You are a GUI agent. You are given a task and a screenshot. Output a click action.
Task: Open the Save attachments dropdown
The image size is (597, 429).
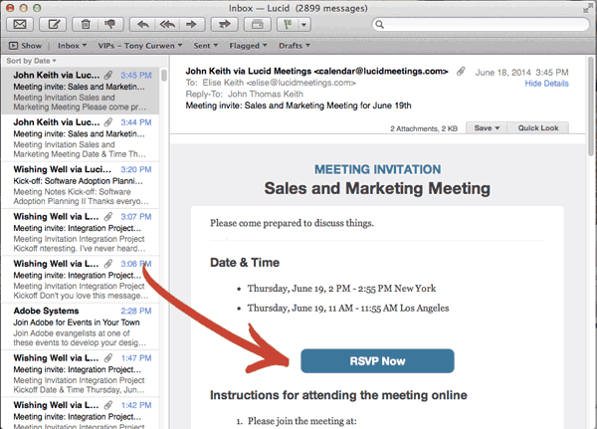point(487,128)
